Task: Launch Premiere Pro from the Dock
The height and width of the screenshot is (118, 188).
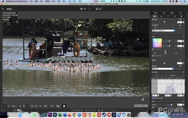Action: pos(50,115)
